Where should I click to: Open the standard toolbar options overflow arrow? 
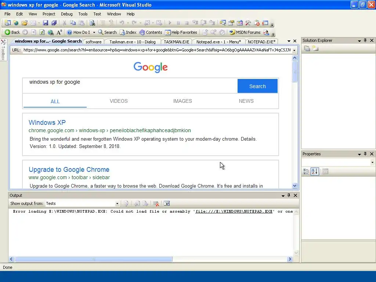tap(272, 25)
